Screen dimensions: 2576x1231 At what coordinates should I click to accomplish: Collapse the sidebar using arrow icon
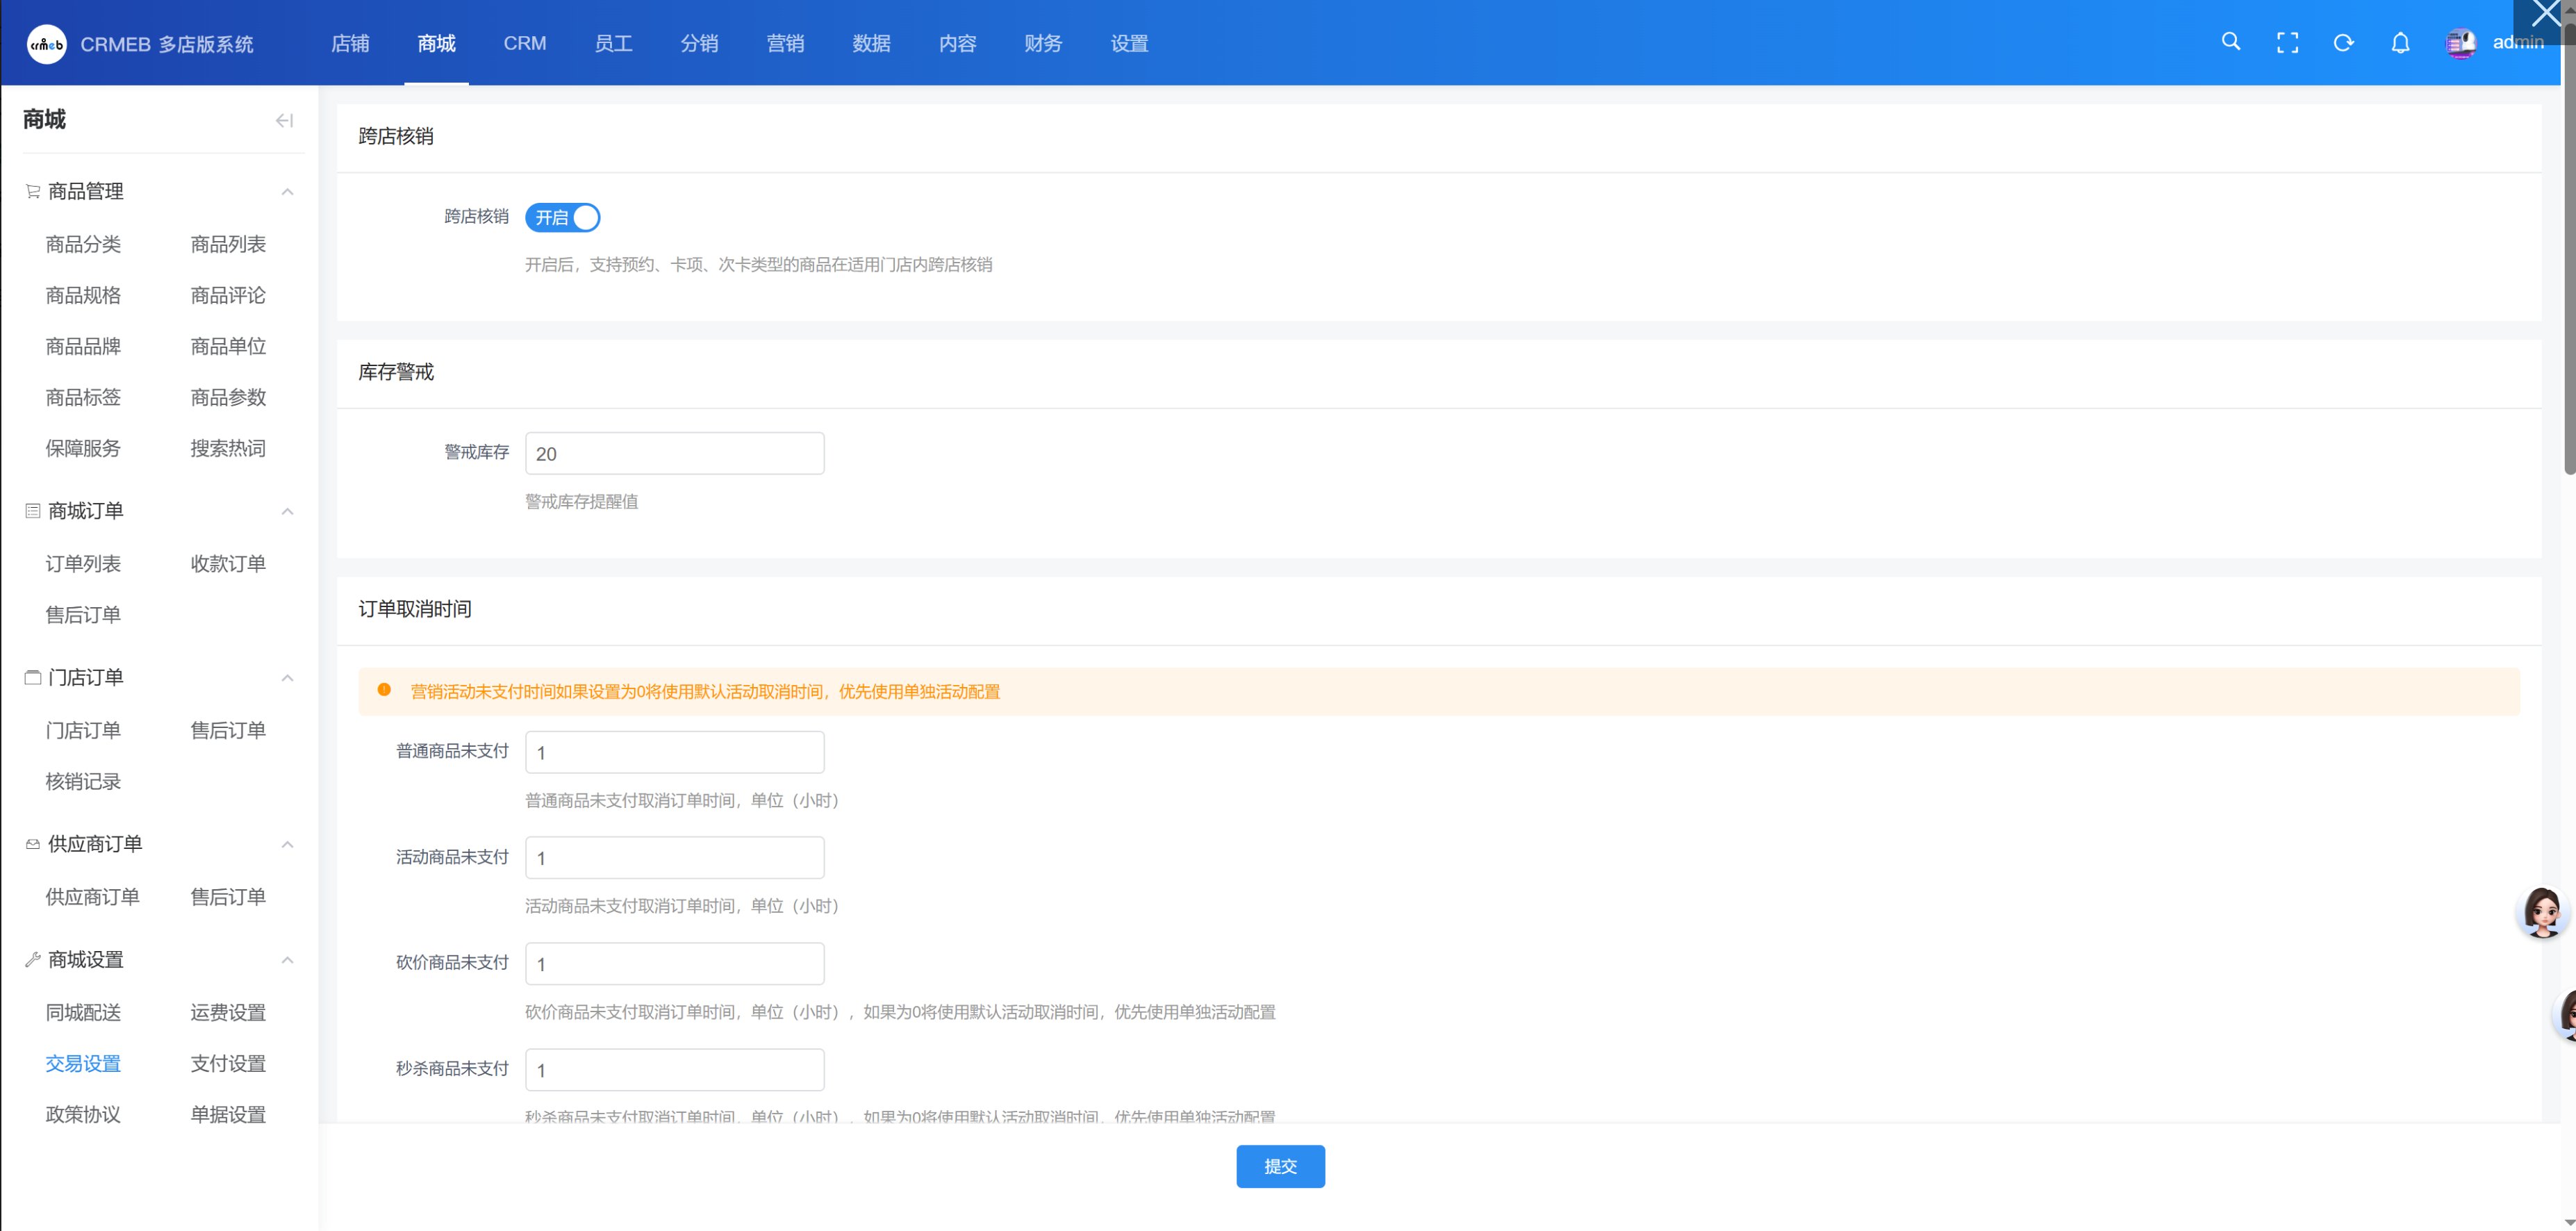(284, 121)
